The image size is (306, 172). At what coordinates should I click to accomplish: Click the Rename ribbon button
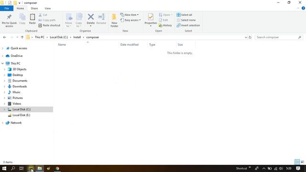point(101,19)
